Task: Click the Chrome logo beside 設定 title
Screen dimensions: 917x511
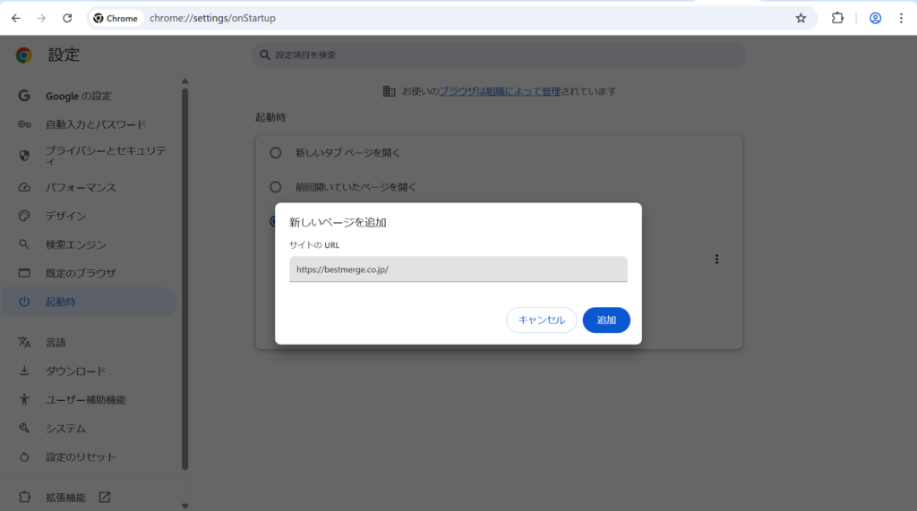Action: tap(24, 55)
